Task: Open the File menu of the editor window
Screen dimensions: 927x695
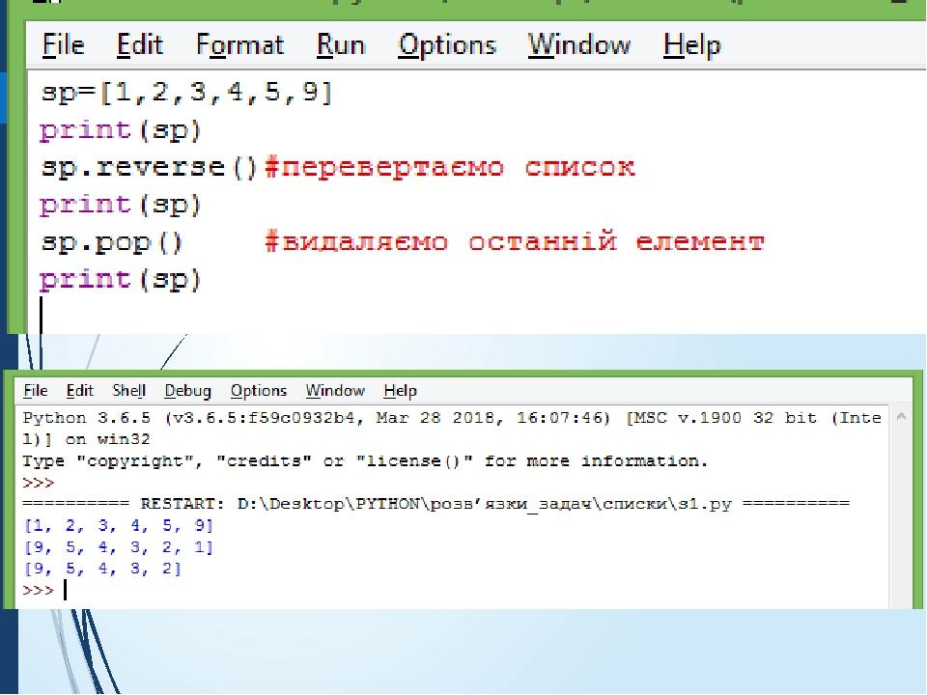Action: 62,44
